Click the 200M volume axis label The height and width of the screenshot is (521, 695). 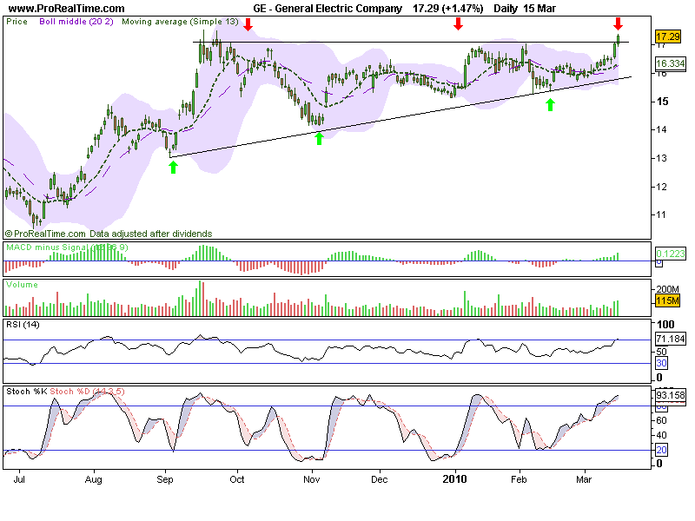tap(667, 289)
